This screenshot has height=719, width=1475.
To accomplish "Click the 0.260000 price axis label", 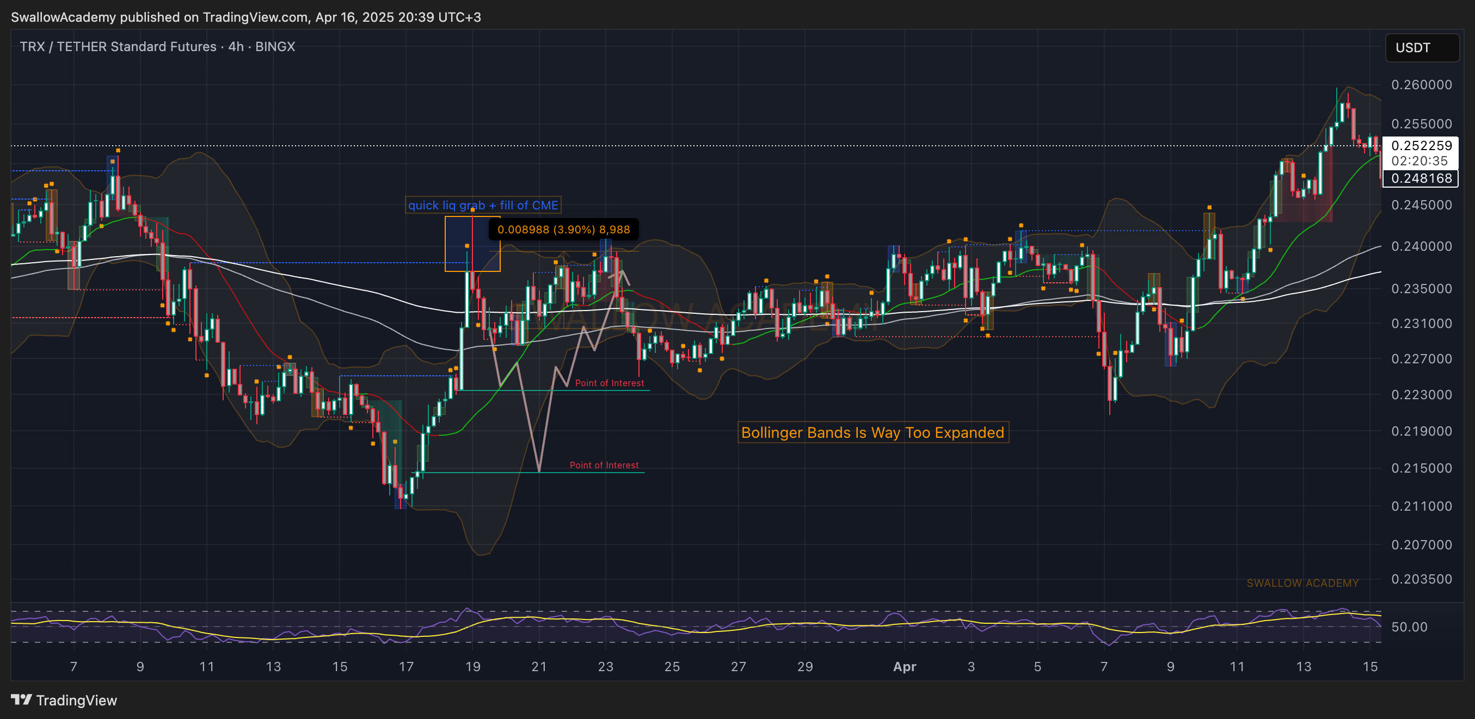I will (1421, 85).
